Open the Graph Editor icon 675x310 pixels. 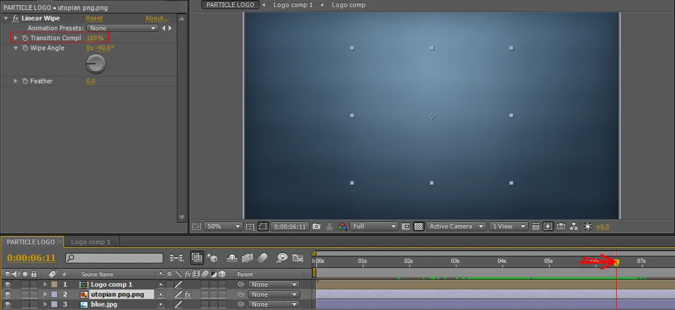[298, 258]
